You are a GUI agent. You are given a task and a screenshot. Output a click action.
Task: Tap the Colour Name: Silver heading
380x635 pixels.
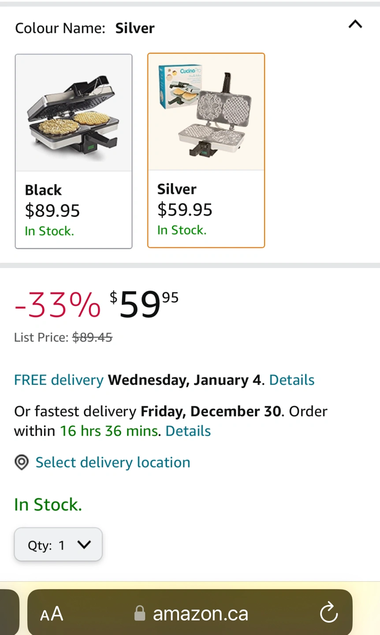85,28
